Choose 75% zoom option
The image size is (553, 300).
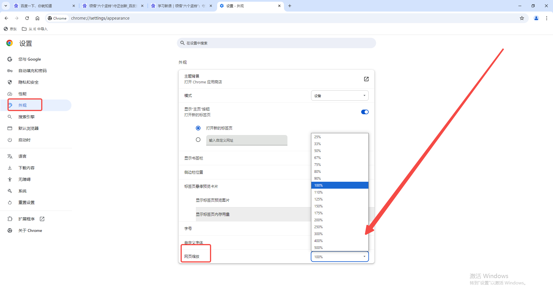click(340, 165)
